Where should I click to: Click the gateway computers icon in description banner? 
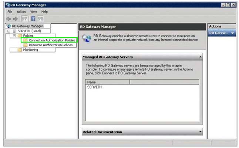(x=87, y=38)
